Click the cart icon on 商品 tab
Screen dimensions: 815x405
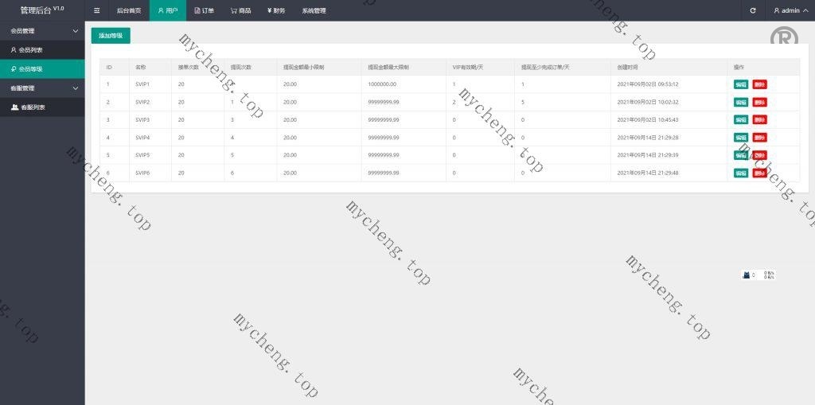coord(233,10)
